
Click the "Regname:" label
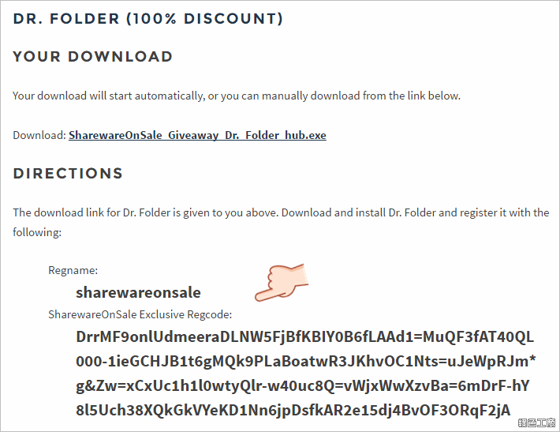tap(73, 270)
